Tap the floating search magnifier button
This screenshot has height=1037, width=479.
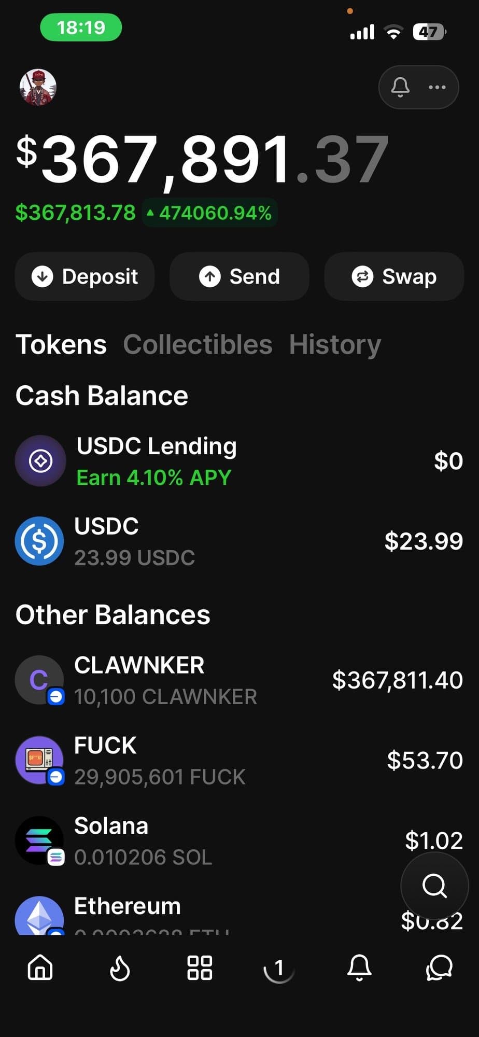pos(434,886)
